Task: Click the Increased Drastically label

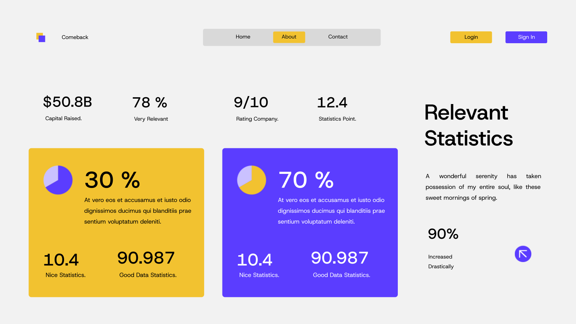Action: pyautogui.click(x=441, y=262)
